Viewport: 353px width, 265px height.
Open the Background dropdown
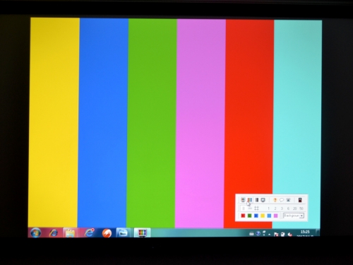click(294, 216)
